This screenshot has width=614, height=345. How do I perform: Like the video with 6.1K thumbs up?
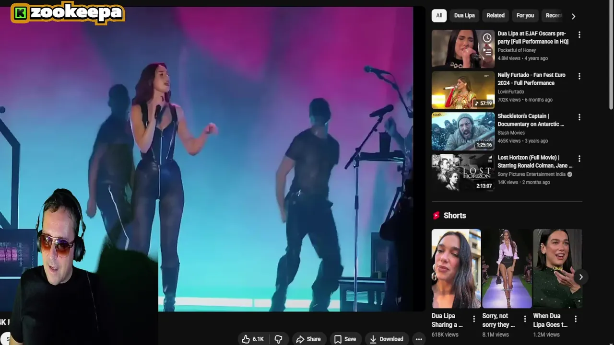click(x=253, y=339)
